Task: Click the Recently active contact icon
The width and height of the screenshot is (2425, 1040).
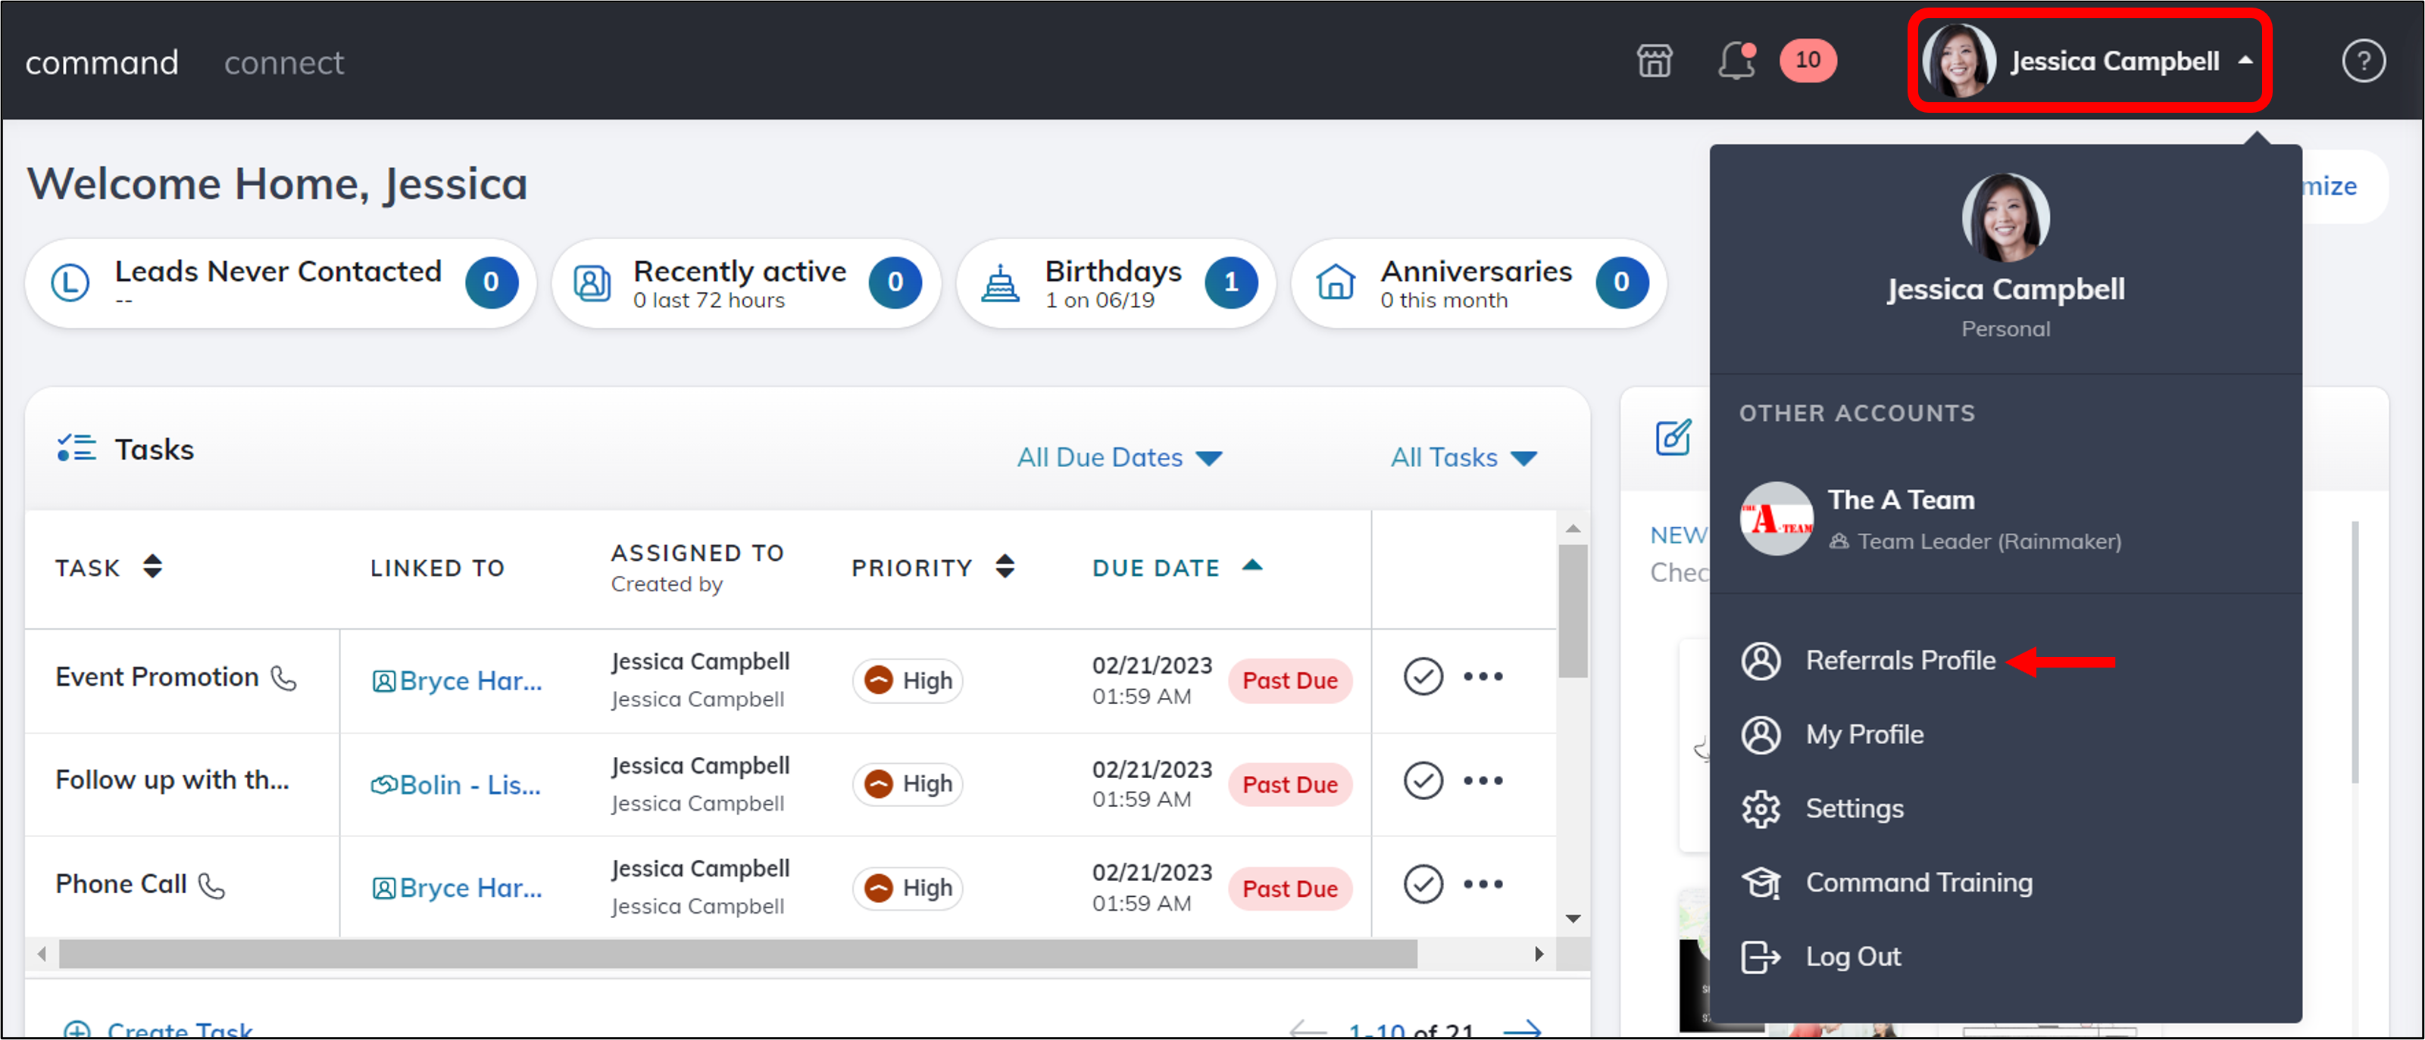Action: point(592,282)
